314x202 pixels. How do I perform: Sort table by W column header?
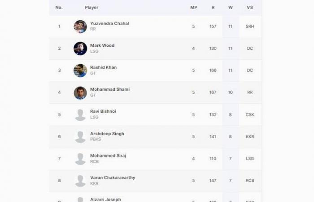point(231,8)
